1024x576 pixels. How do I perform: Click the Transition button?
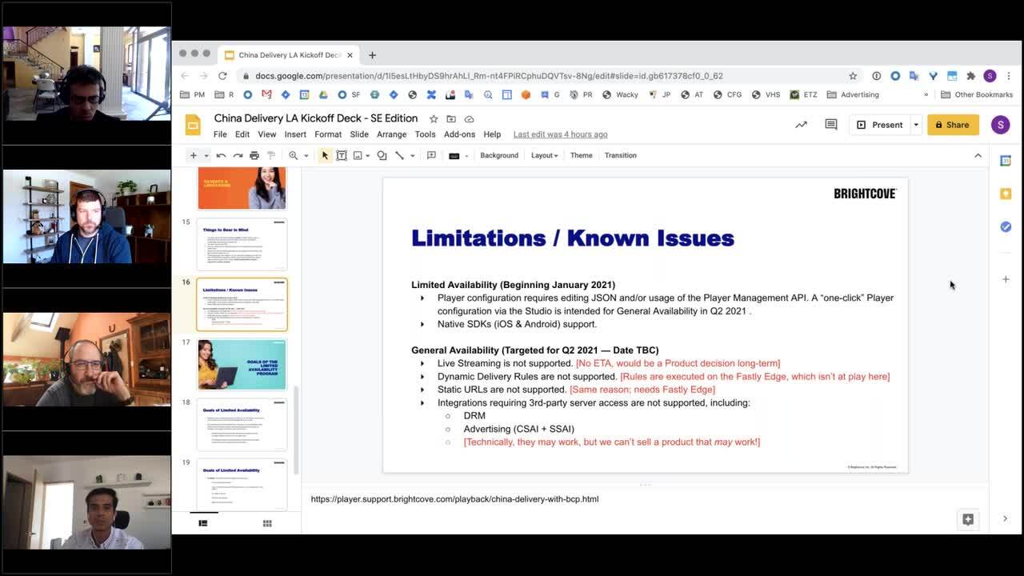[621, 155]
